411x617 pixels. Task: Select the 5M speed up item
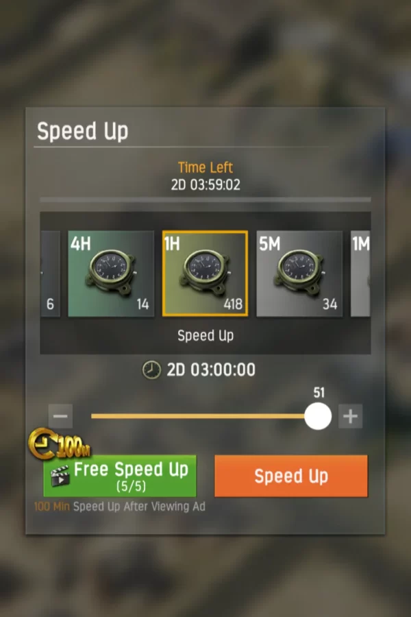click(x=299, y=274)
